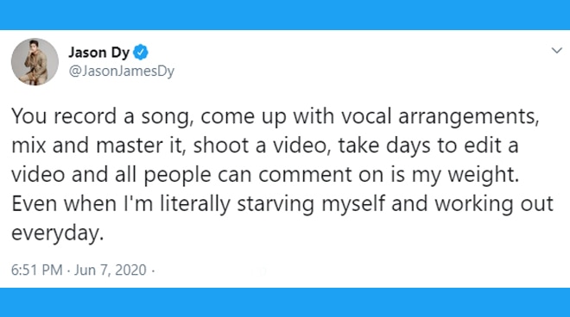570x317 pixels.
Task: Select the phrase 'comment on is my weight'
Action: 389,175
